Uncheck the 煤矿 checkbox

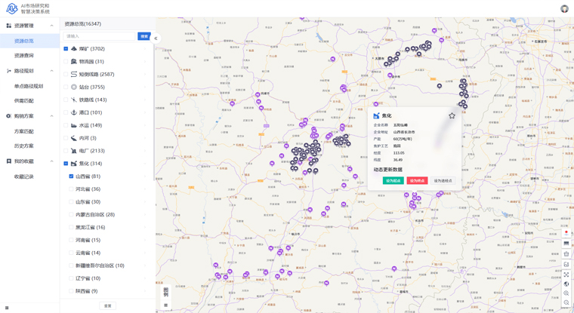point(66,49)
